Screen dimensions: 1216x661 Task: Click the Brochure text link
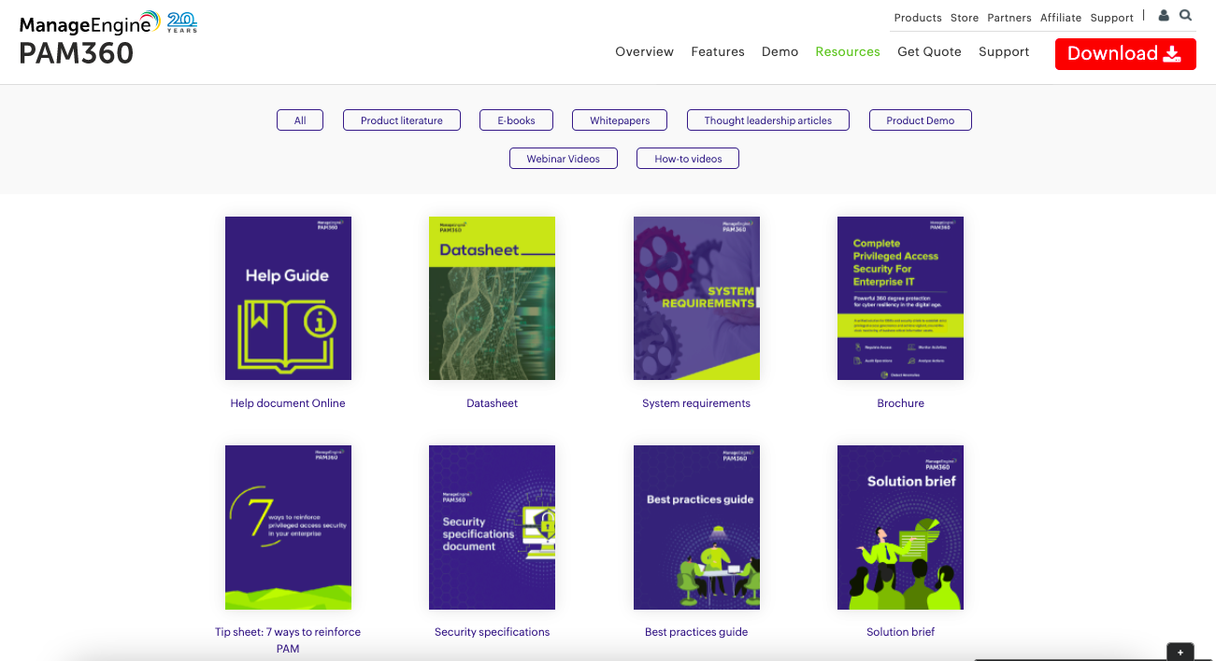[x=900, y=403]
